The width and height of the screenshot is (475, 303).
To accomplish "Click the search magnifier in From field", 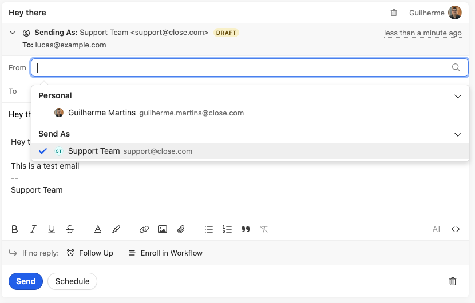I will pos(456,67).
